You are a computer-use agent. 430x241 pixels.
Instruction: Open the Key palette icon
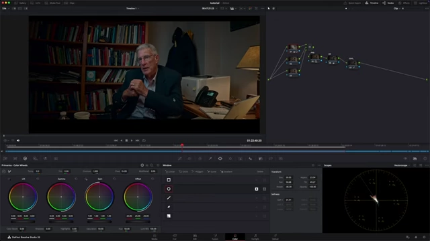261,159
